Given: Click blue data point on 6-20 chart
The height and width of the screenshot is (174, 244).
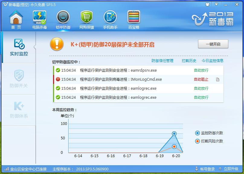Looking at the screenshot, I should pyautogui.click(x=174, y=134).
